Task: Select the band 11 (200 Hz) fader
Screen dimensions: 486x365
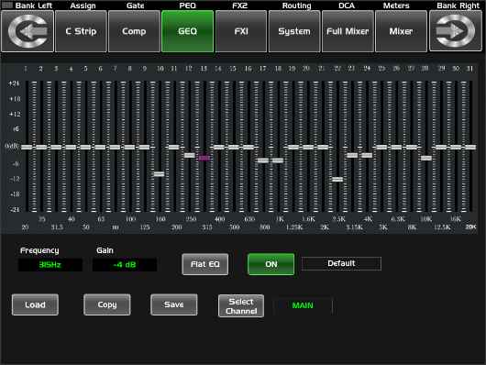Action: point(174,147)
